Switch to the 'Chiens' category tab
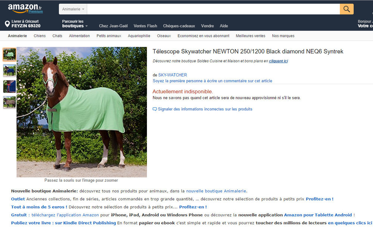This screenshot has height=228, width=373. click(40, 35)
